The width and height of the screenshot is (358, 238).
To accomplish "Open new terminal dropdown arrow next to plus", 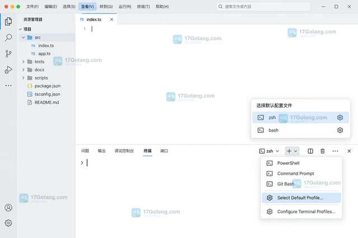I will click(295, 151).
